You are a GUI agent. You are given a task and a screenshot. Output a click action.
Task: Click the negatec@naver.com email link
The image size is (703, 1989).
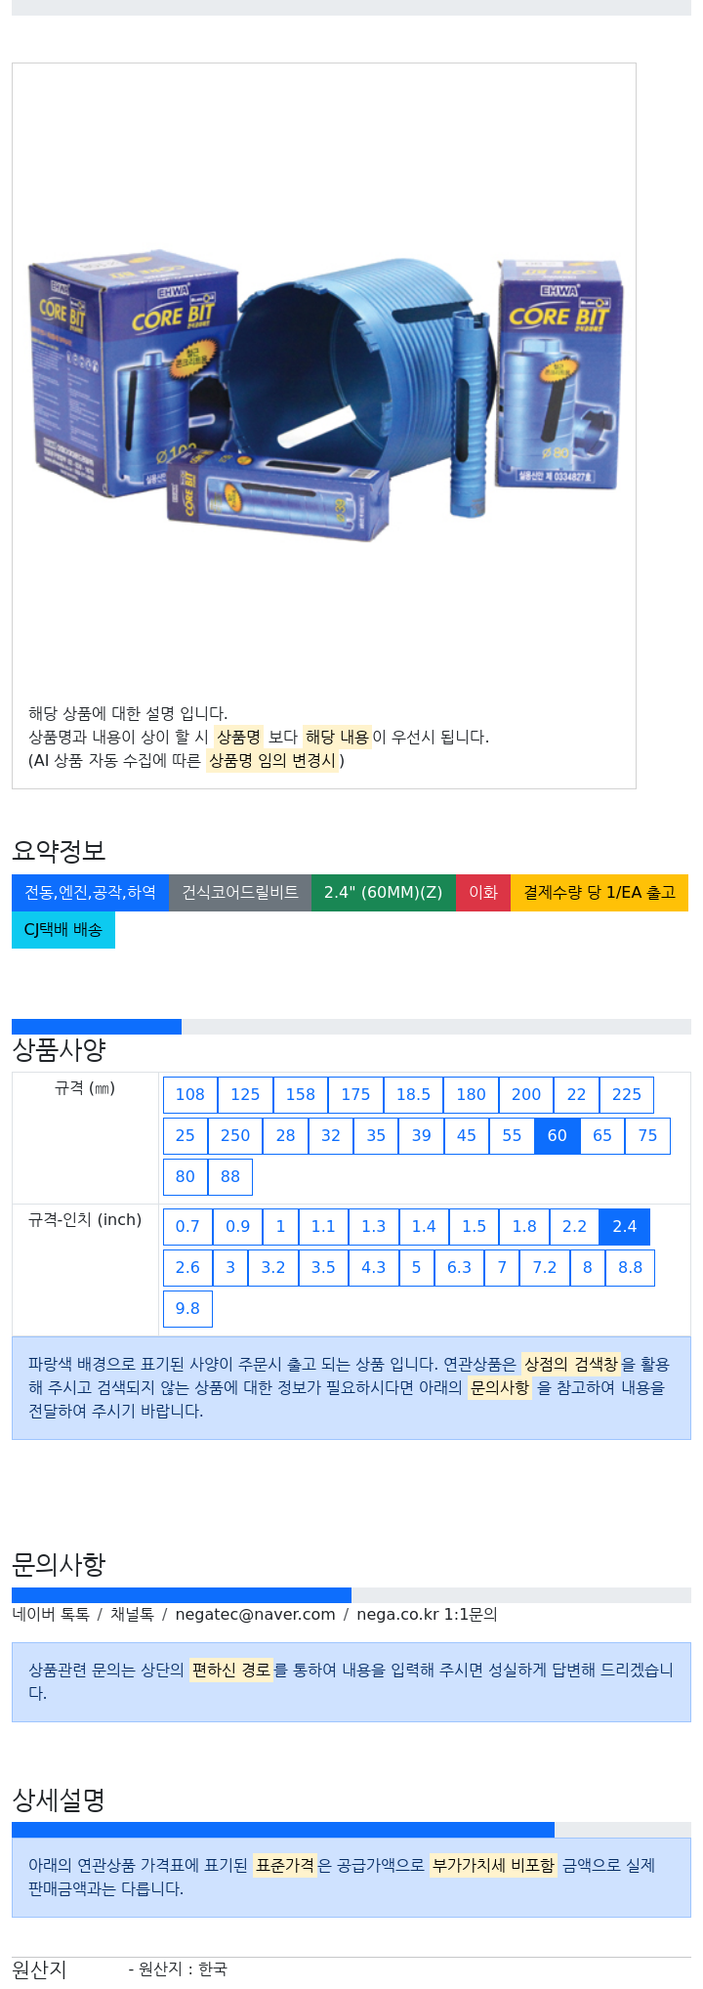click(255, 1615)
